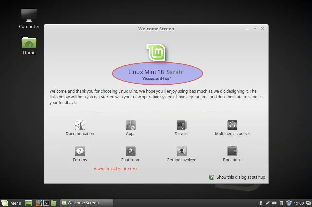Click the workspace icon at panel's far right
Image resolution: width=312 pixels, height=207 pixels.
tap(308, 203)
